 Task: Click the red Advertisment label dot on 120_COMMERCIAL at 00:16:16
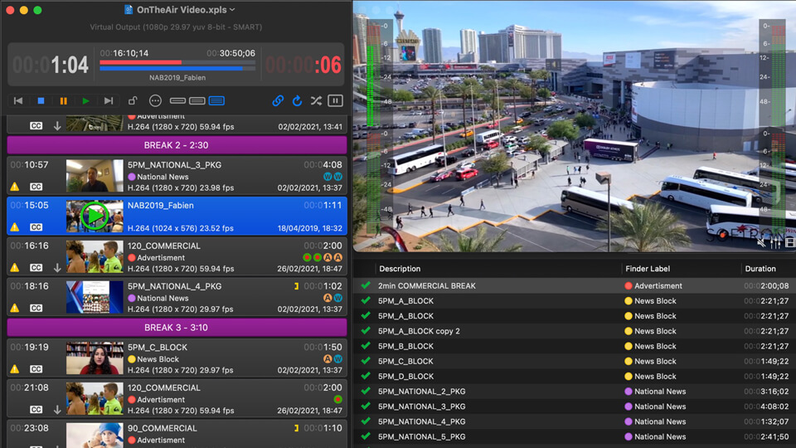point(132,258)
